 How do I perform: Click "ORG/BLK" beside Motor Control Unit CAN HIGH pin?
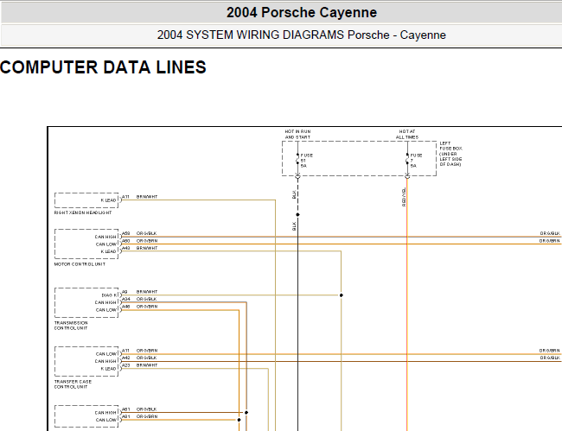(x=146, y=233)
